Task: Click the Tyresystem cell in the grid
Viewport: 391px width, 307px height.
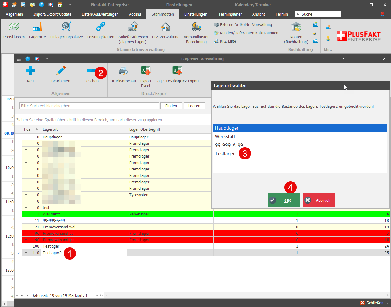Action: tap(170, 195)
